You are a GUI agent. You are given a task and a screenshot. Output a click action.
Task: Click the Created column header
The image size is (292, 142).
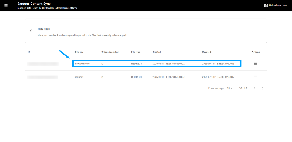156,52
